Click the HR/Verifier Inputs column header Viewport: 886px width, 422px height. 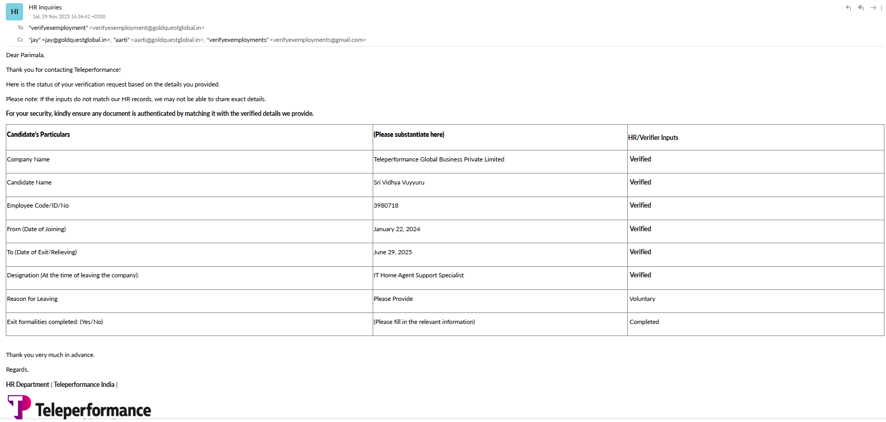click(x=653, y=138)
